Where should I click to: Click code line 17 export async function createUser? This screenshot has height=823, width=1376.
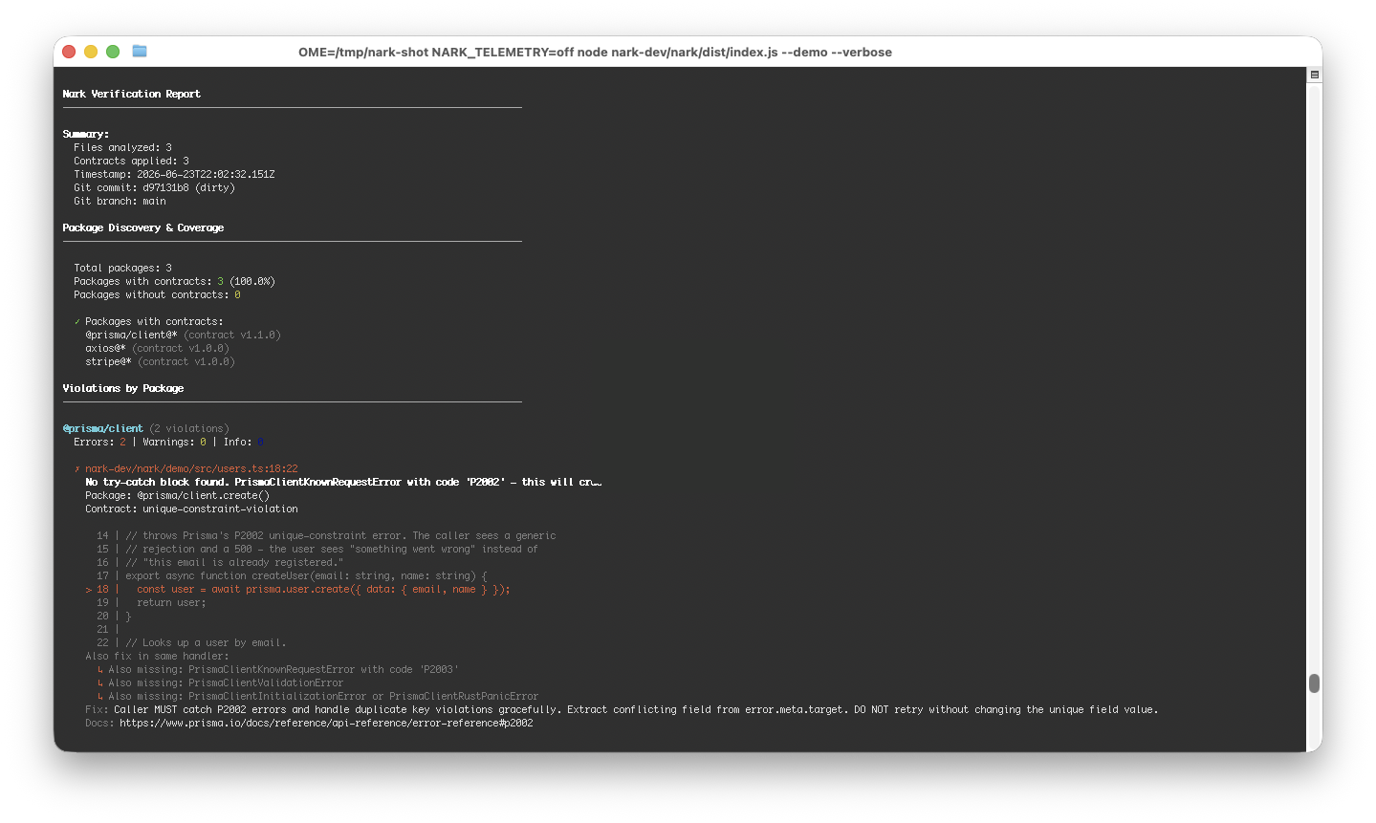pos(292,575)
